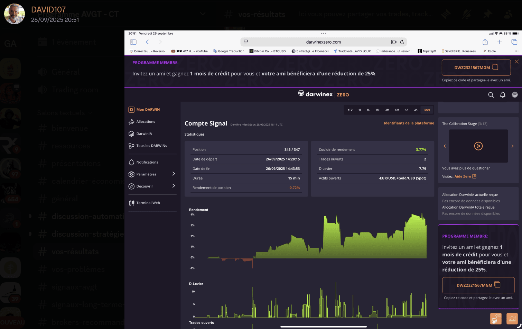This screenshot has width=522, height=329.
Task: Select the 1M time range tab
Action: pos(377,110)
